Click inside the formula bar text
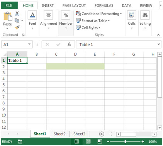 click(x=86, y=44)
